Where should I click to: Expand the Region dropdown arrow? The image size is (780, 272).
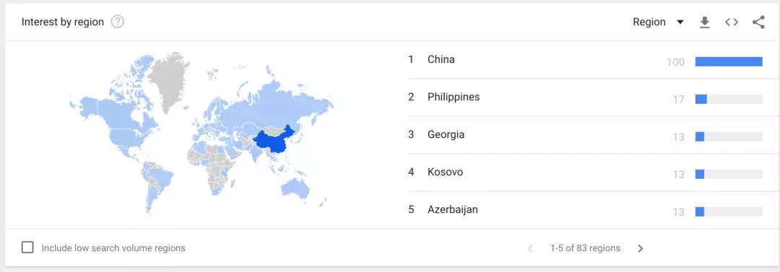pos(680,22)
